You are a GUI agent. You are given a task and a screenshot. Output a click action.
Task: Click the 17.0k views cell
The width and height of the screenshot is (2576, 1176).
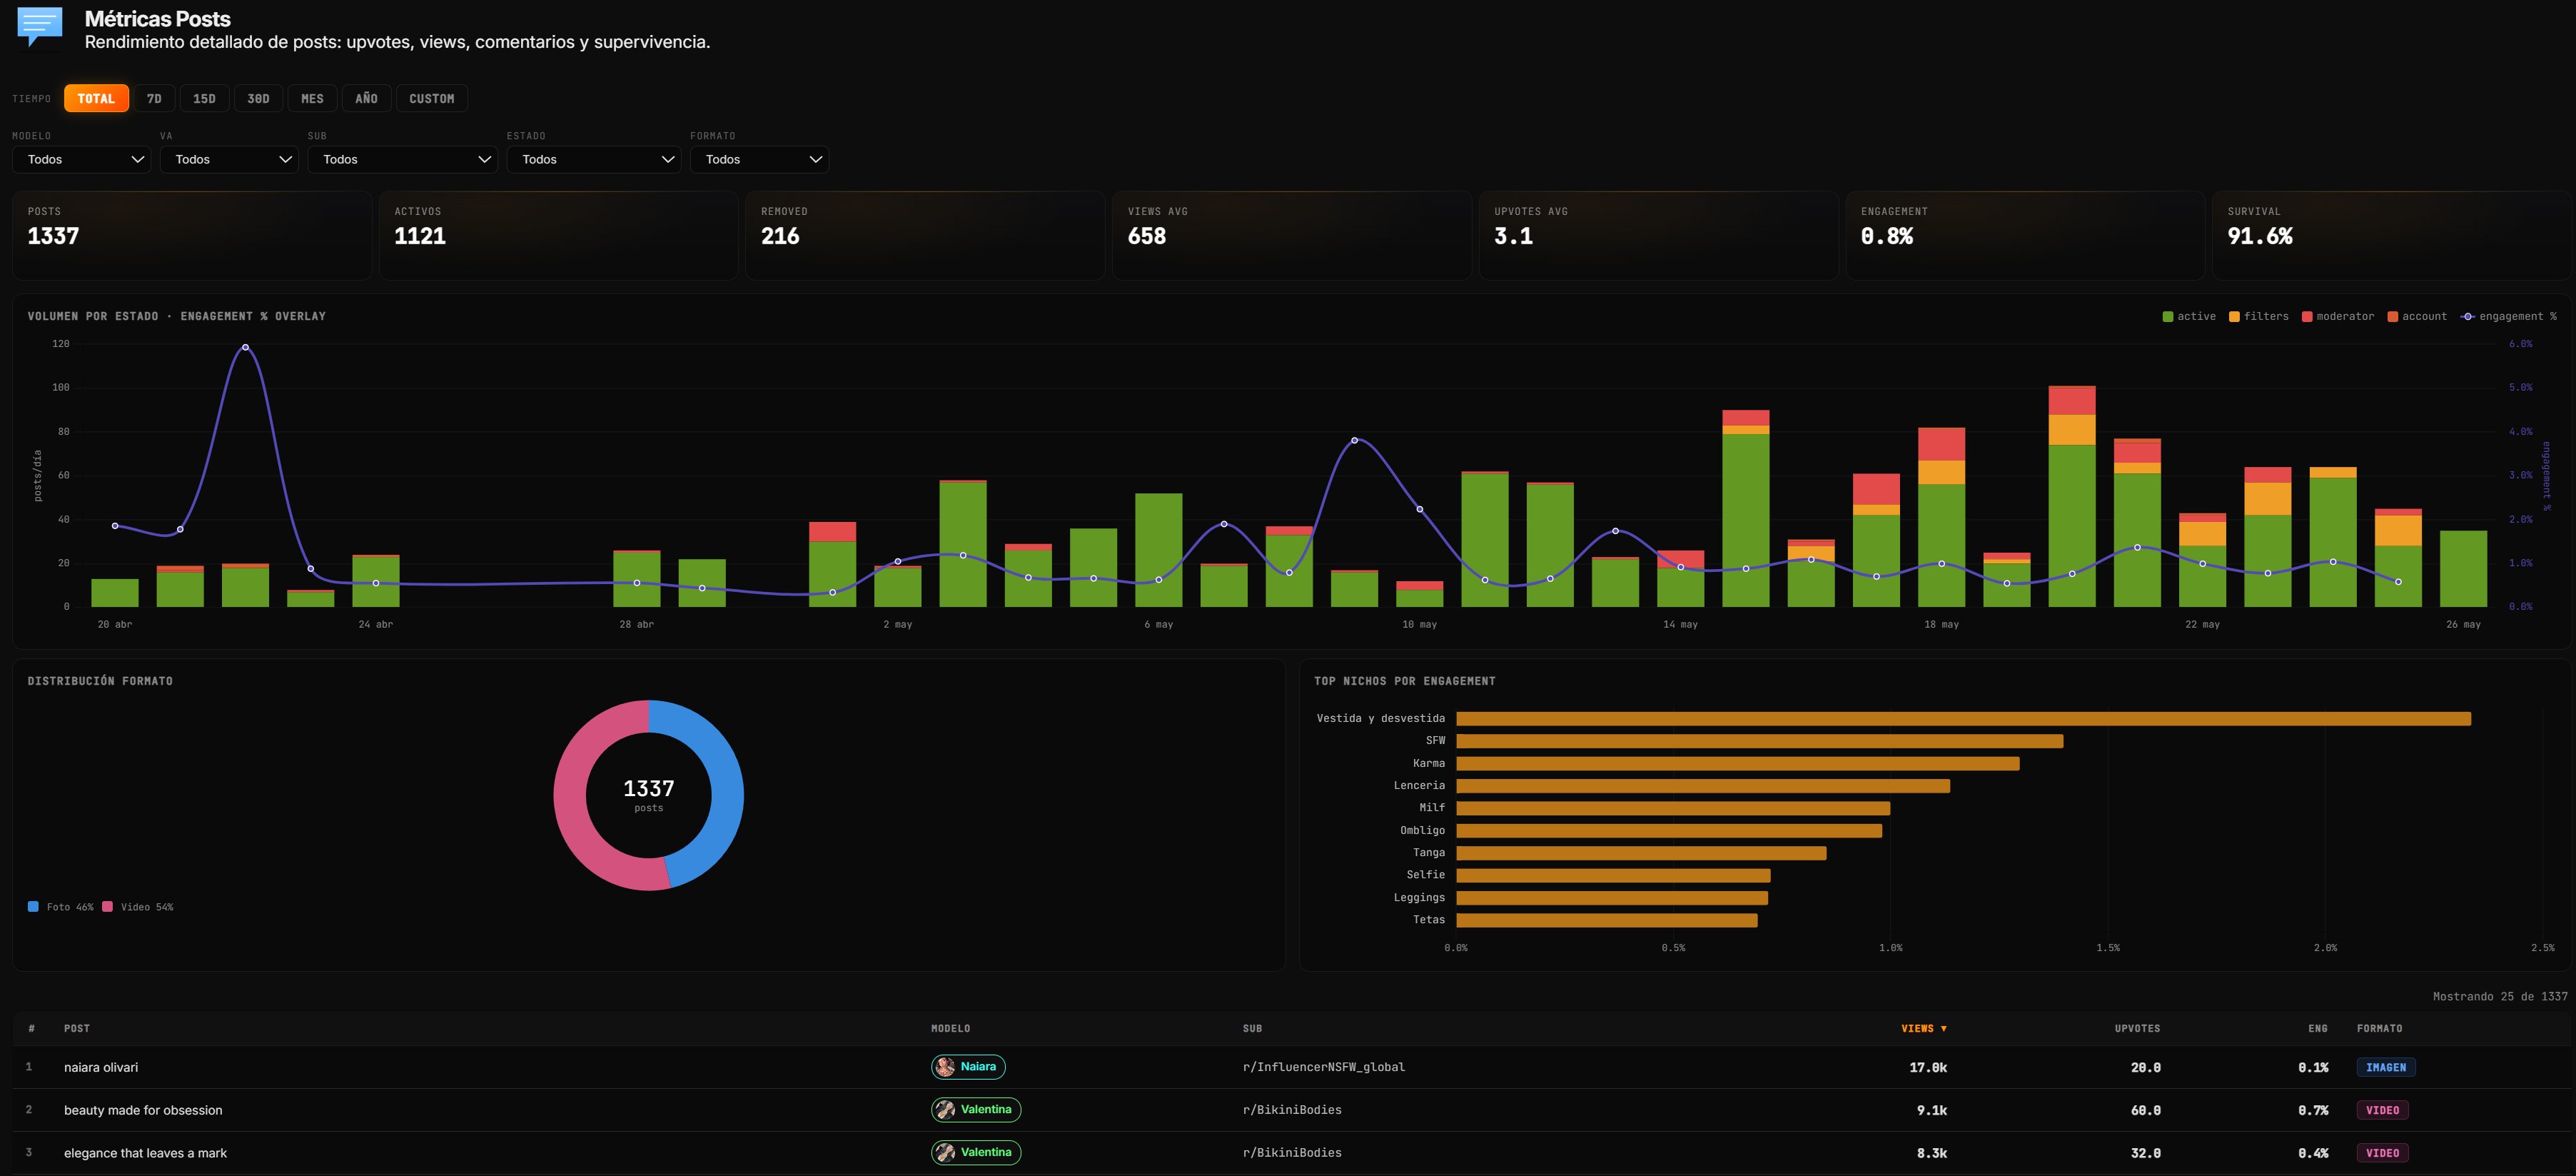(1928, 1067)
